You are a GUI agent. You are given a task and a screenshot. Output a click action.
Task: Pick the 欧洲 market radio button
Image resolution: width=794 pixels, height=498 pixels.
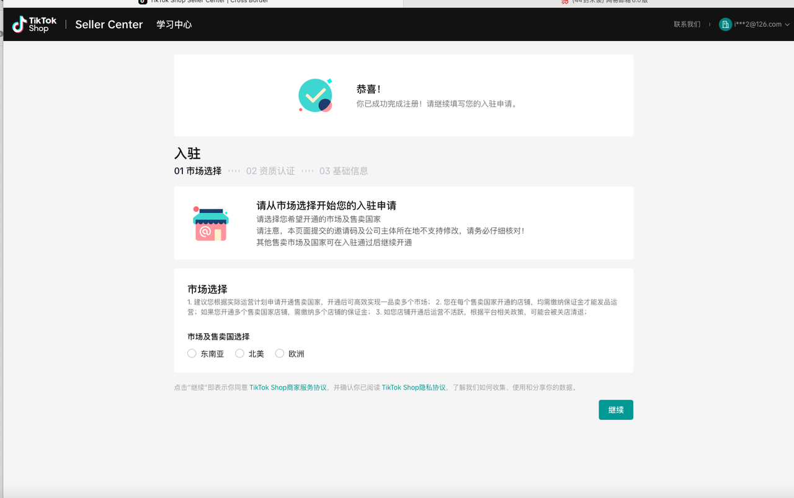coord(280,354)
